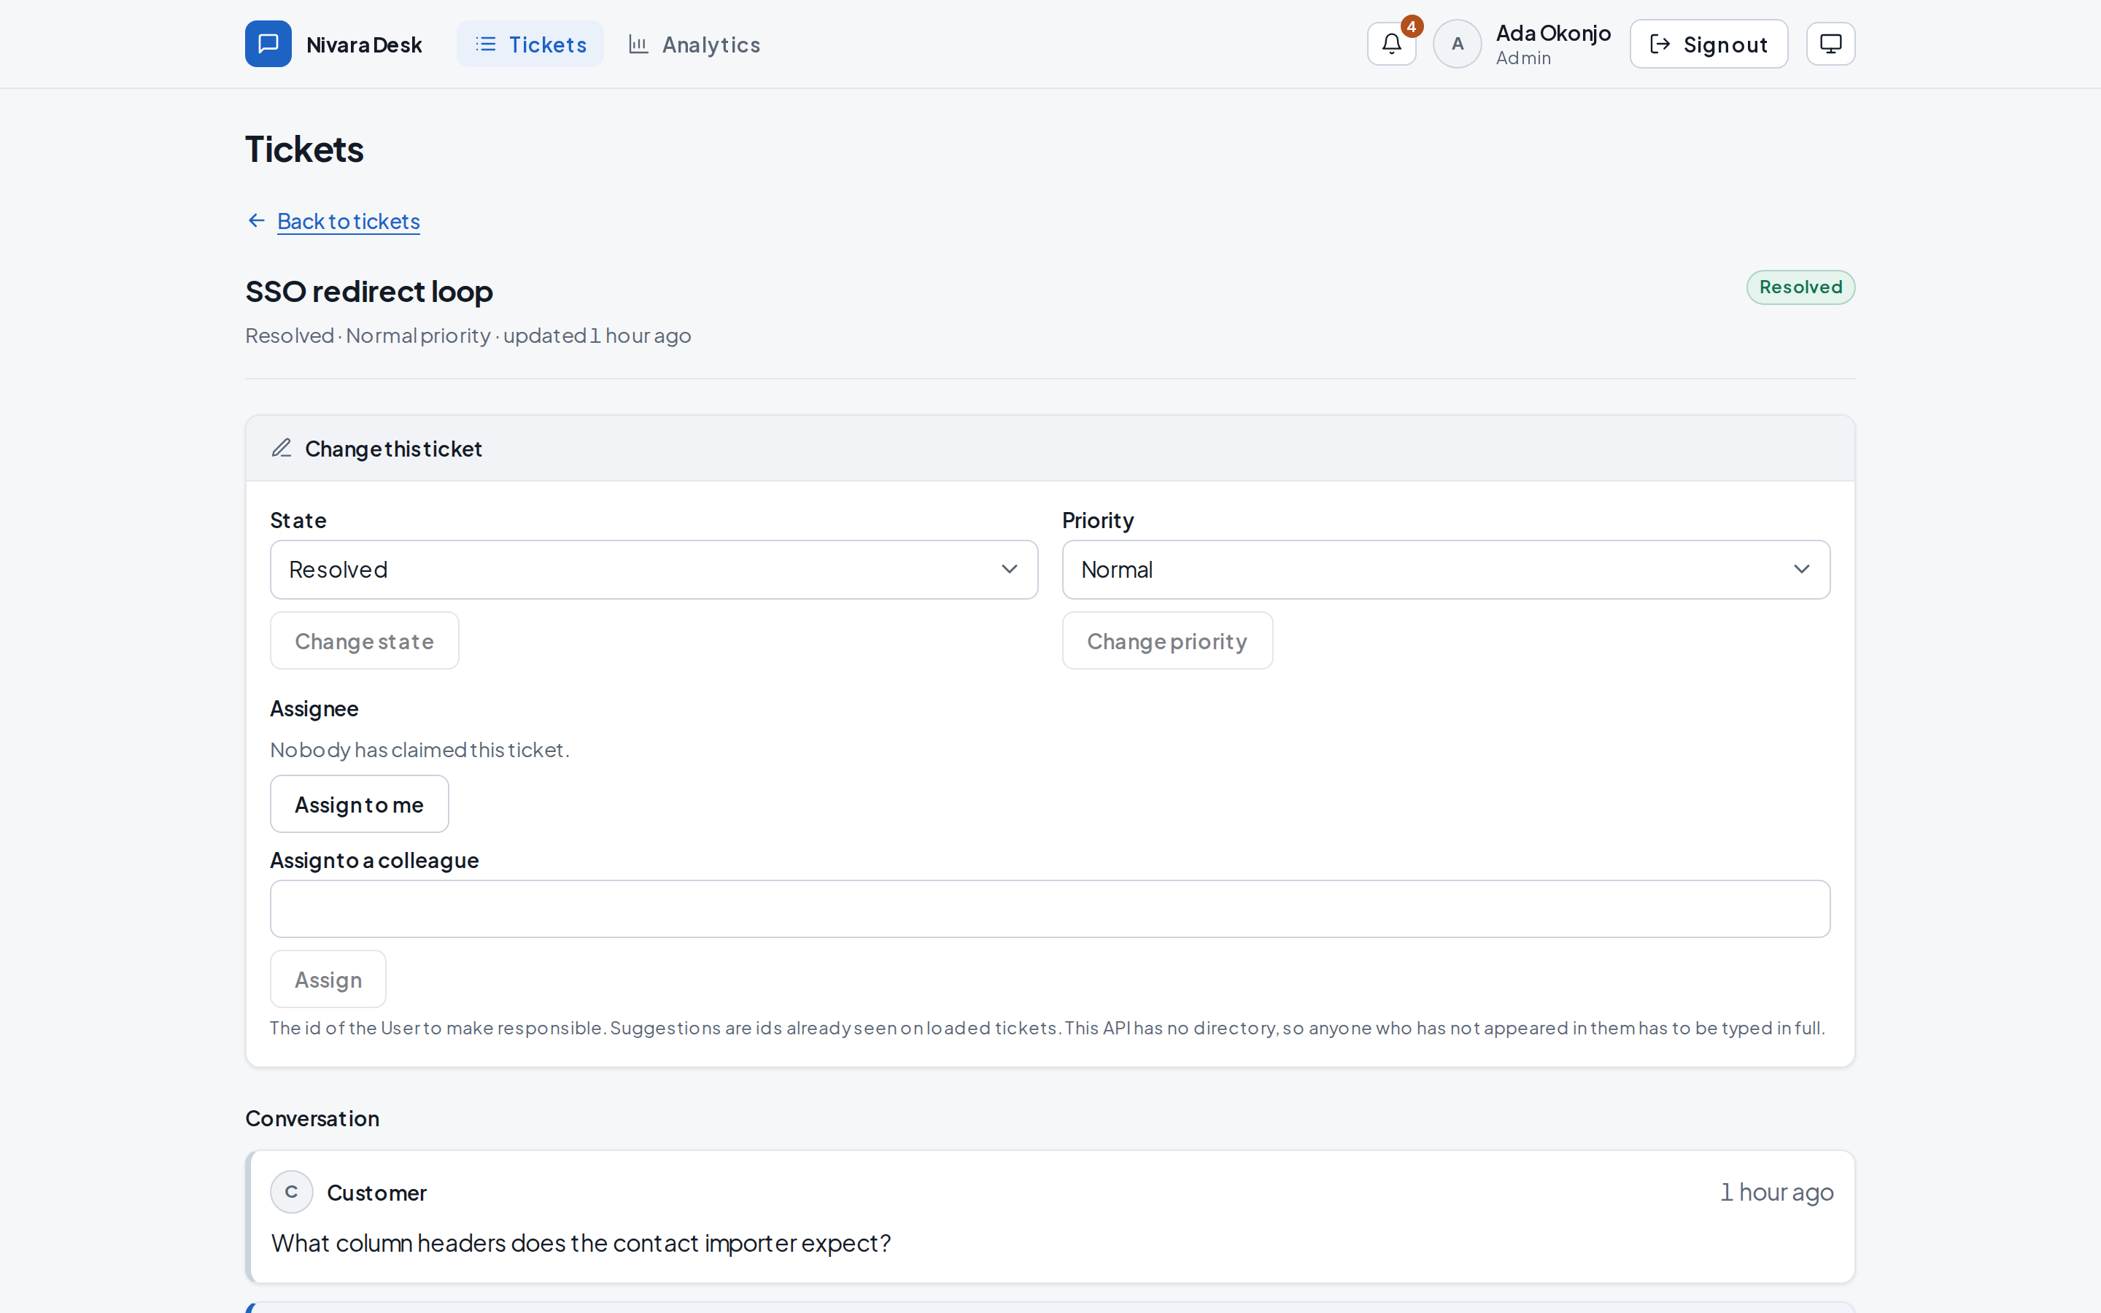Click the Conversation section heading
This screenshot has width=2101, height=1313.
[312, 1118]
